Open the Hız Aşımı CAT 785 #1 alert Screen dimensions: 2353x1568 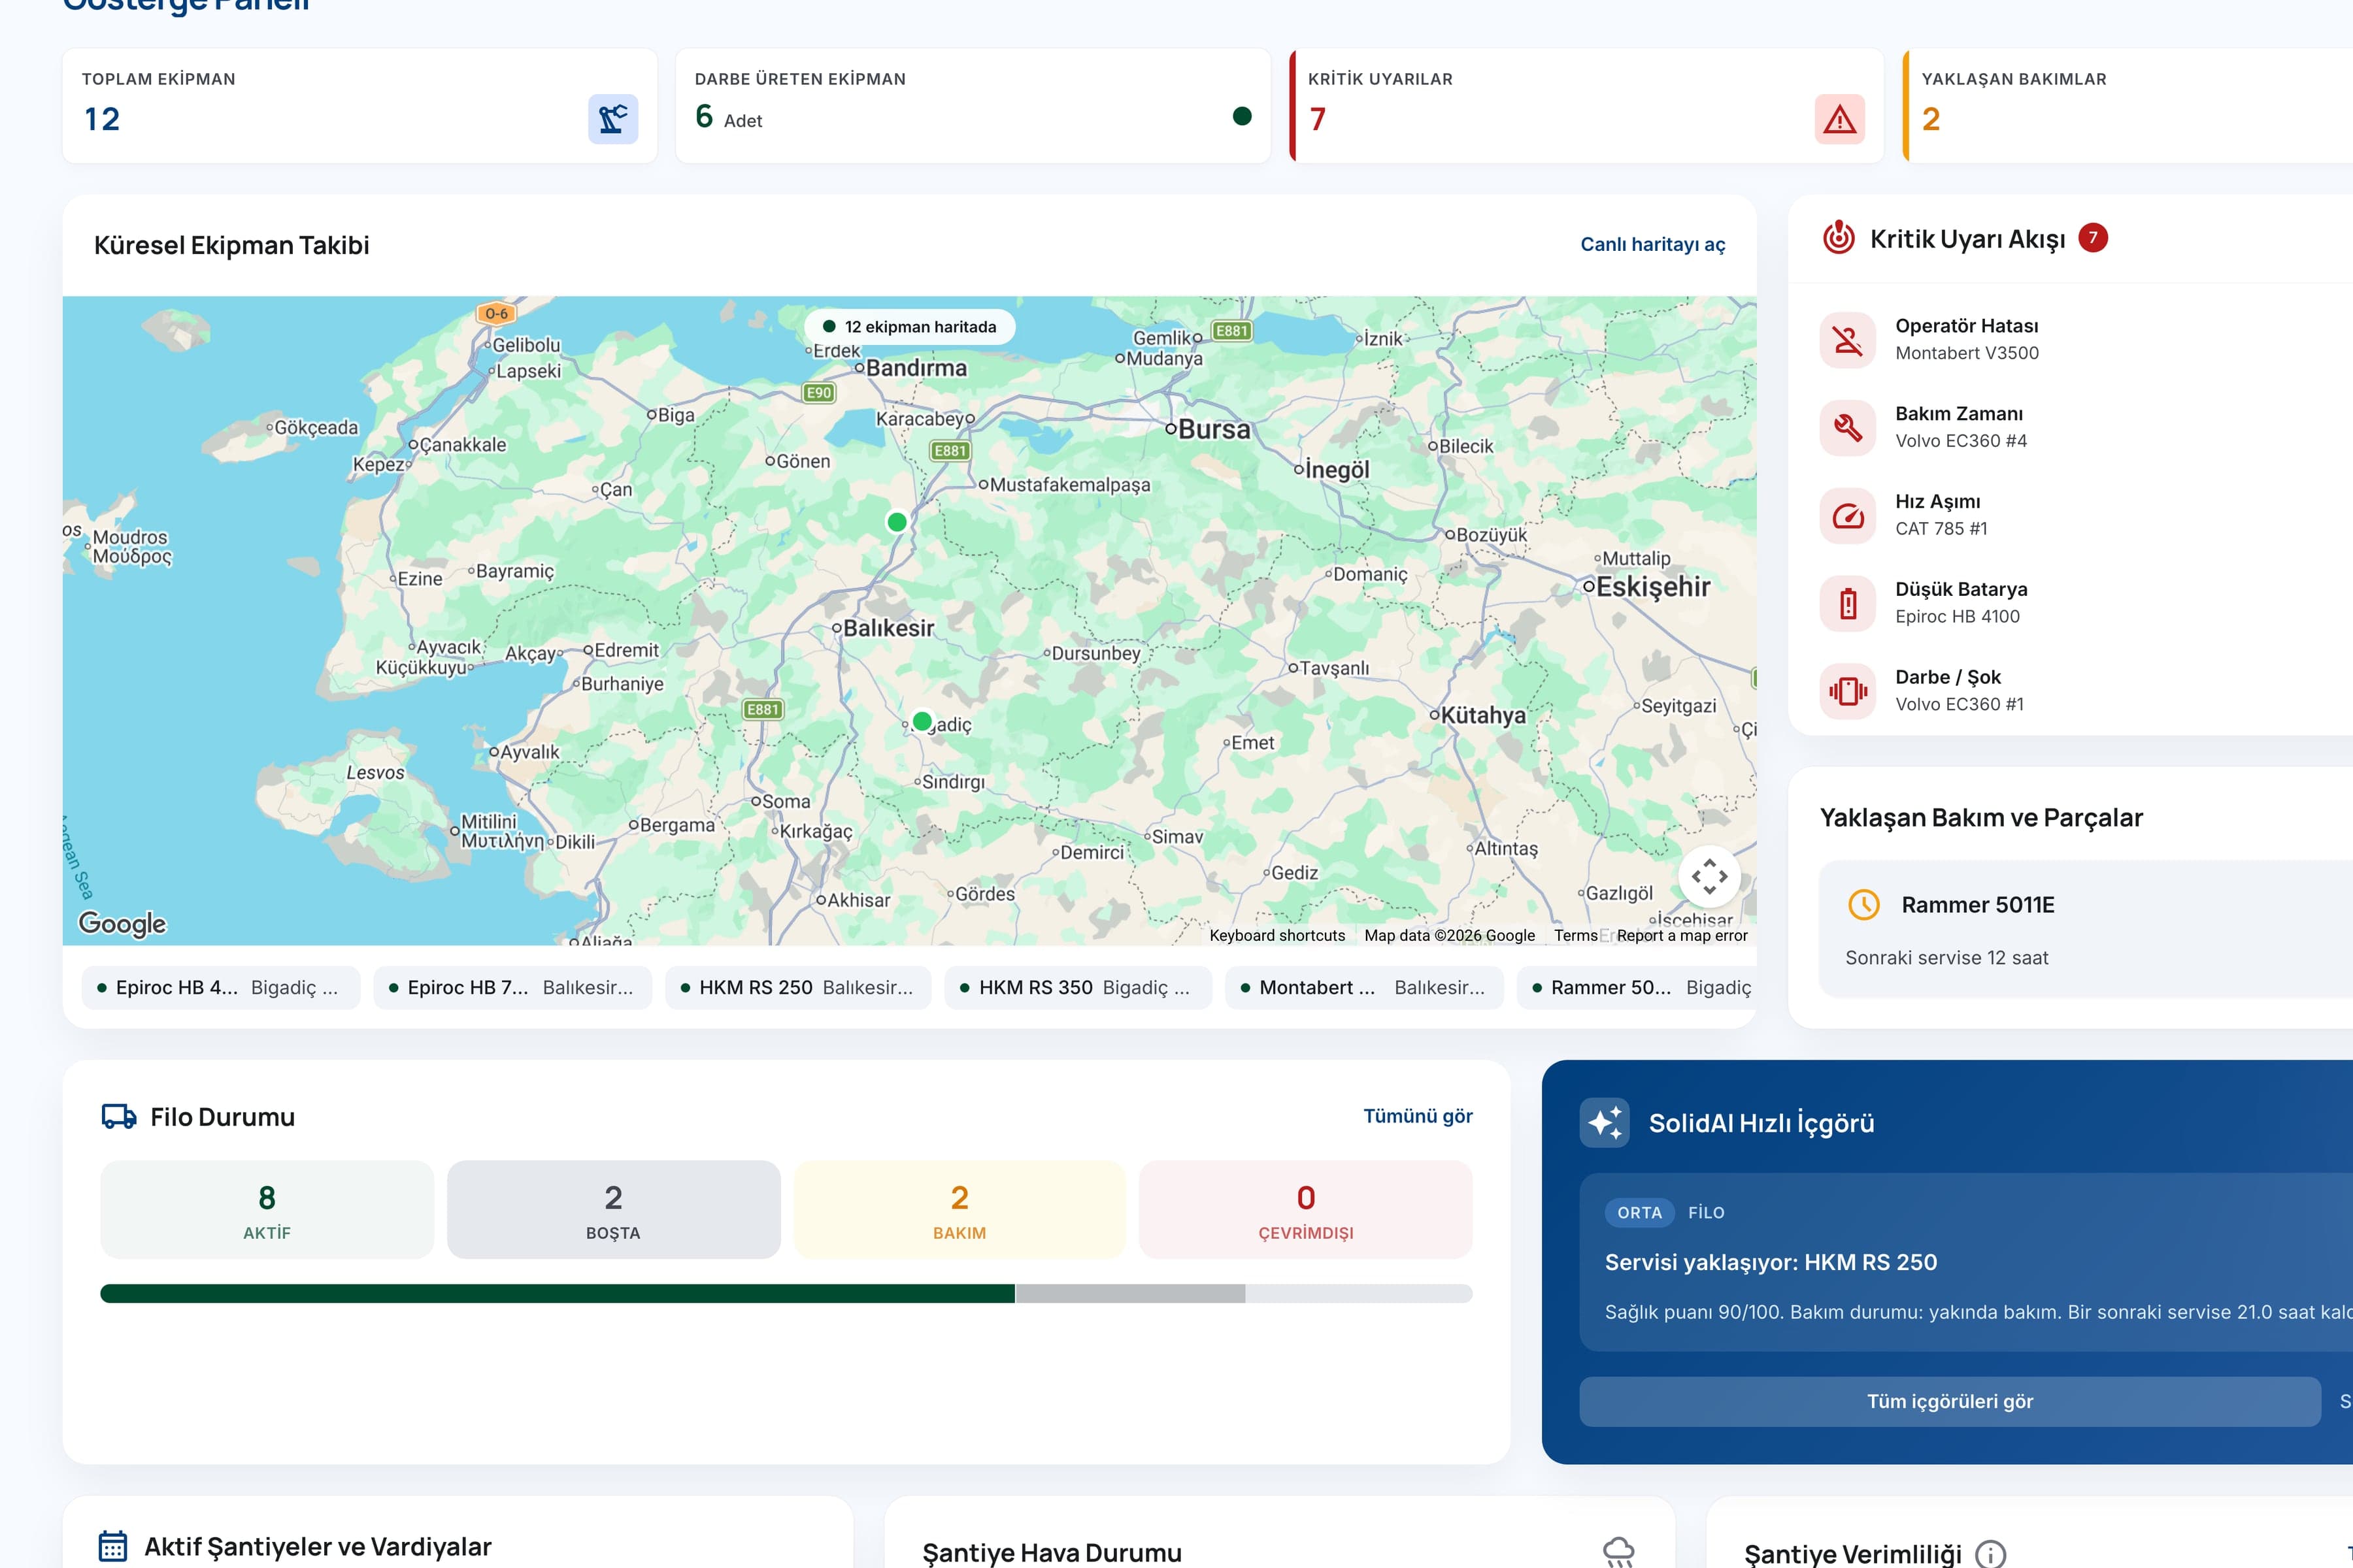coord(2086,516)
